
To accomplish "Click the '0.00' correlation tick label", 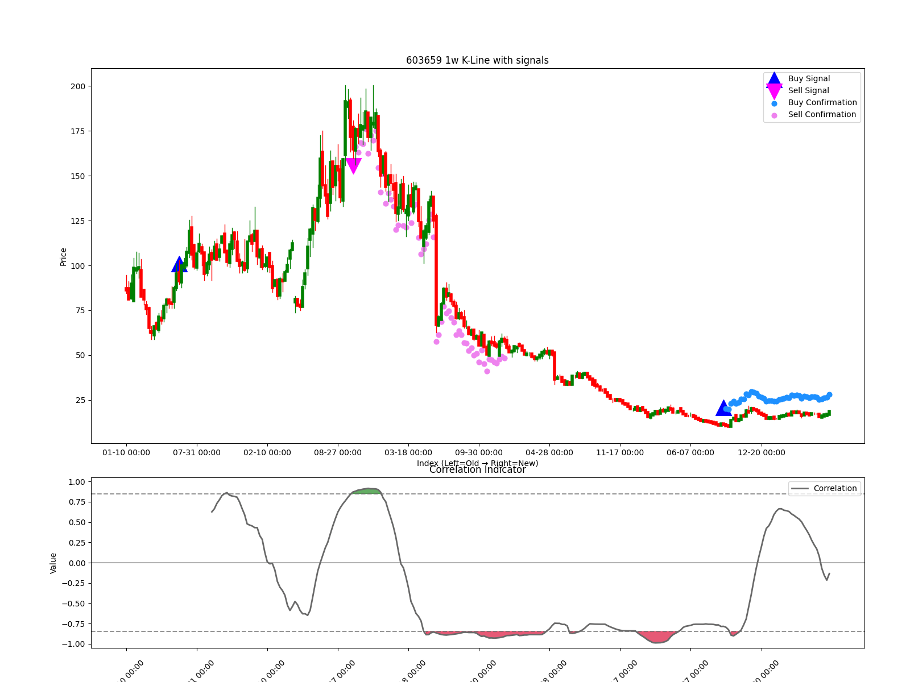I will coord(76,563).
